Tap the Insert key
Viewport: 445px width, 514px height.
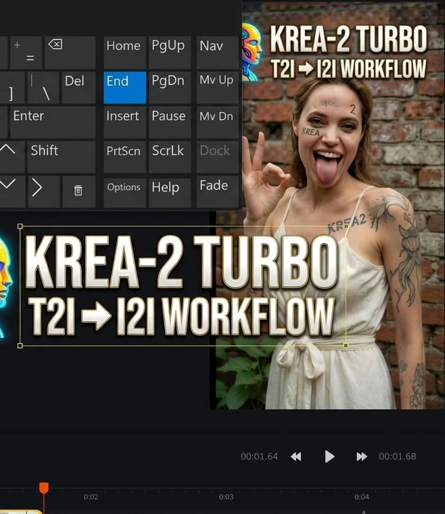(124, 123)
